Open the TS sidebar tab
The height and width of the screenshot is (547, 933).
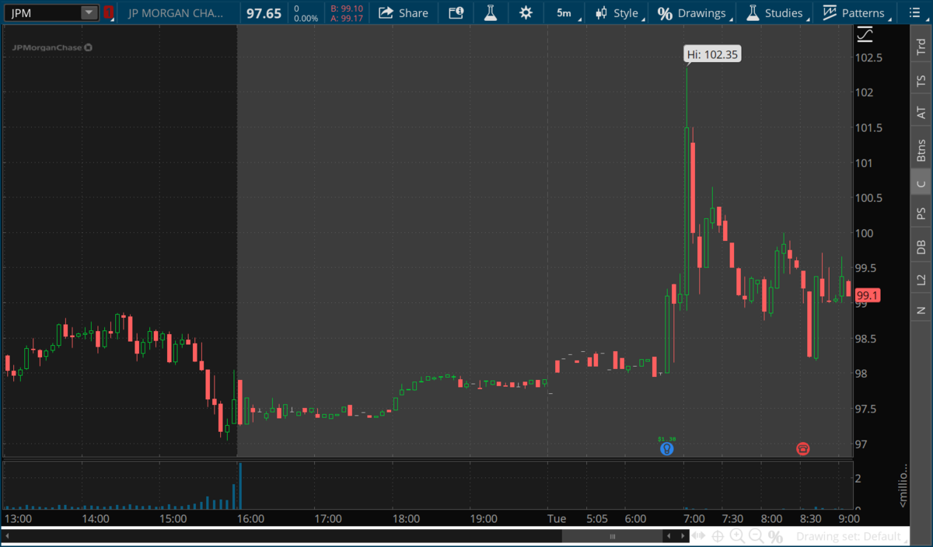tap(921, 81)
